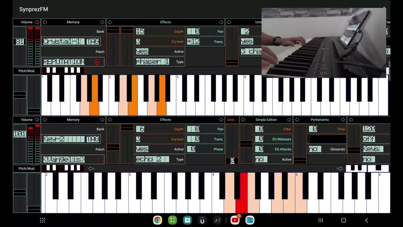Open the top Bank selector Crystal-1
The image size is (403, 227).
pos(71,42)
